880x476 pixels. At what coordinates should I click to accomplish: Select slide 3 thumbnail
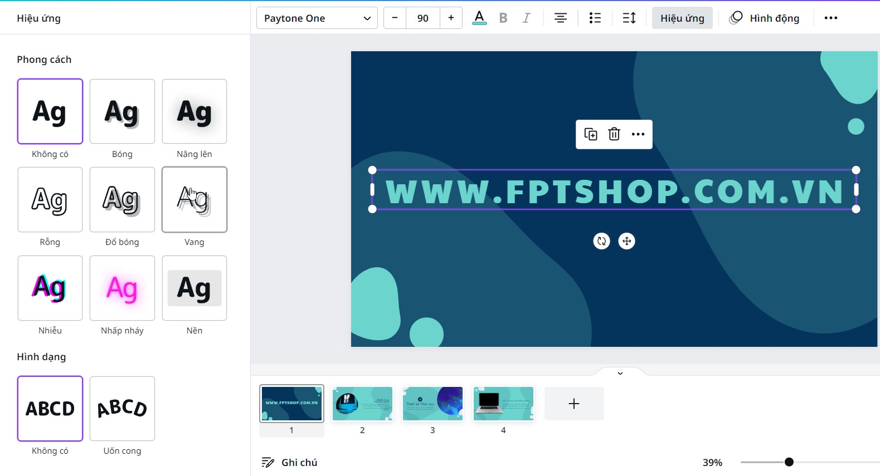click(433, 404)
